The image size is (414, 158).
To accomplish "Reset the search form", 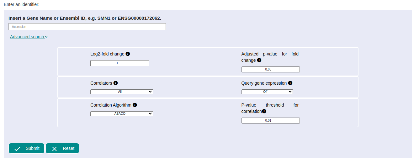I will pyautogui.click(x=62, y=148).
